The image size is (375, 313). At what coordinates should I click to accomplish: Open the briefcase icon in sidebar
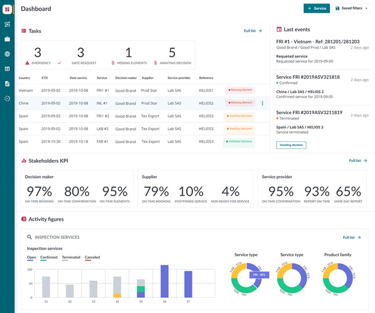[7, 39]
